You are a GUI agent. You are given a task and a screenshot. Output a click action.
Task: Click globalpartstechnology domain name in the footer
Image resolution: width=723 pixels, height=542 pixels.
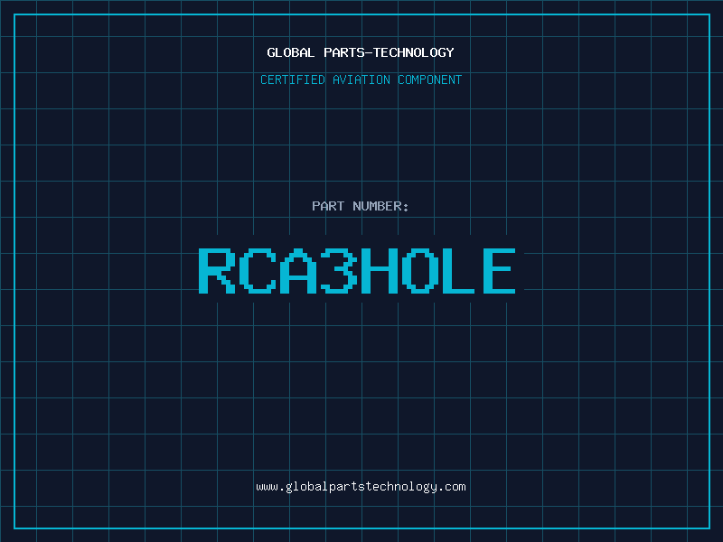361,487
